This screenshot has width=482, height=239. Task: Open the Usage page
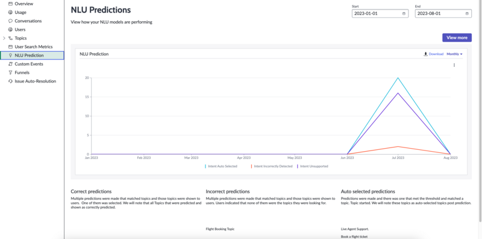pyautogui.click(x=20, y=12)
